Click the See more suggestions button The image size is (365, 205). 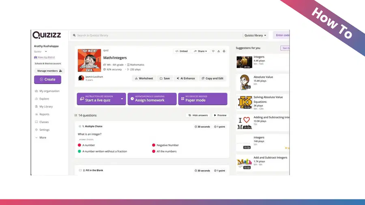point(285,48)
